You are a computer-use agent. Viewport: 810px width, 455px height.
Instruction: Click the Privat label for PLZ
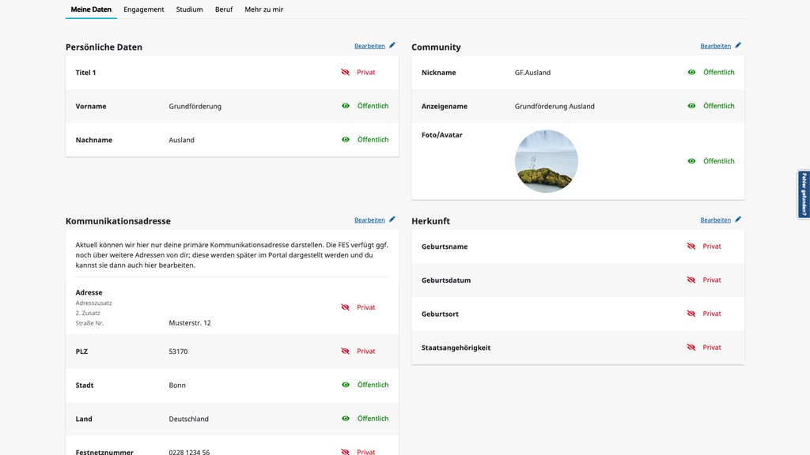[365, 351]
